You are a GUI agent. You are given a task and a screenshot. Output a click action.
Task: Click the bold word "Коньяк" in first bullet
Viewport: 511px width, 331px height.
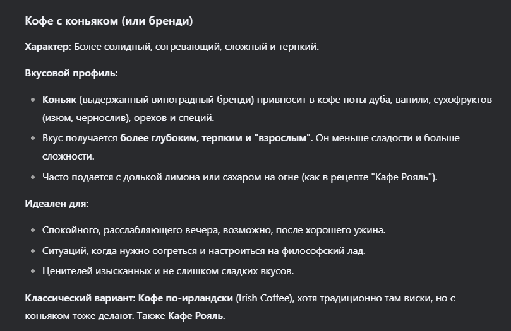59,100
